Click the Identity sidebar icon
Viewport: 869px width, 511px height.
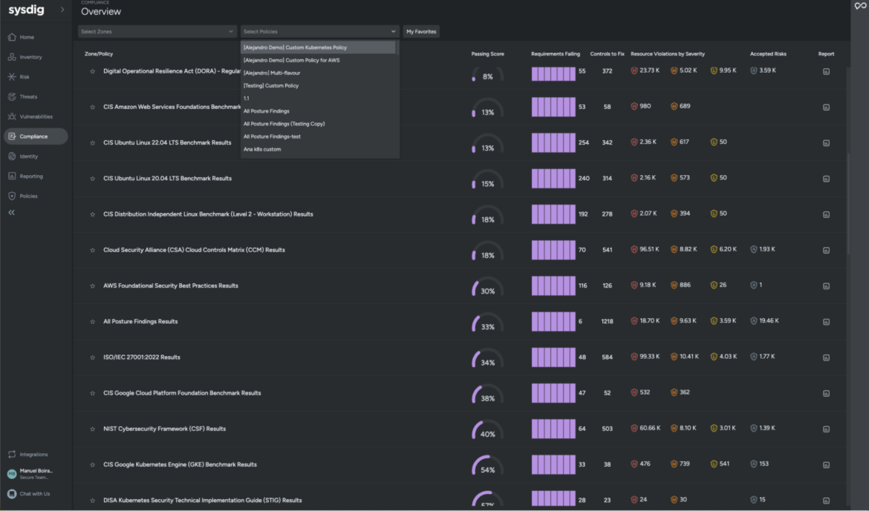click(12, 156)
